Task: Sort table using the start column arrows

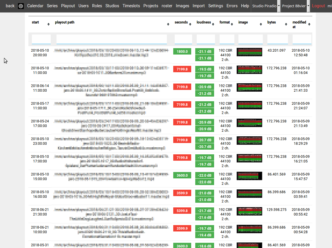Action: tap(48, 24)
